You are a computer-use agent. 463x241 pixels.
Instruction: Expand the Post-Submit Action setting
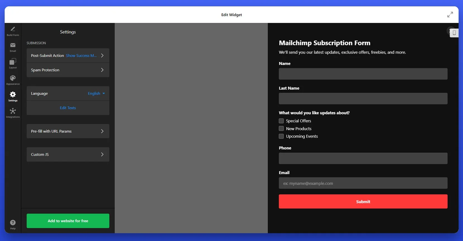(x=68, y=56)
